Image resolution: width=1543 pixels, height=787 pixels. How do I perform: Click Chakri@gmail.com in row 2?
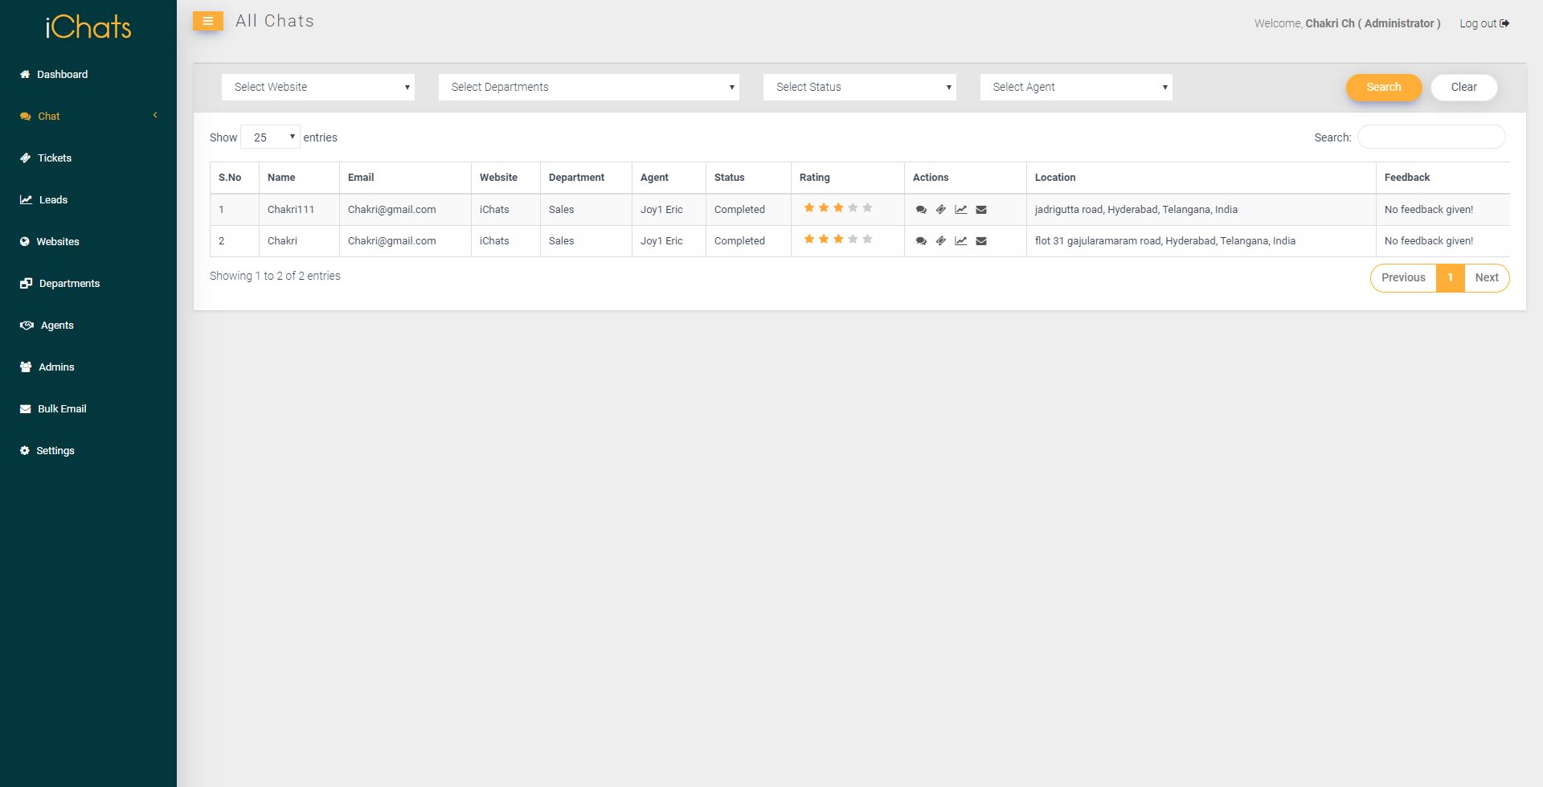point(392,241)
